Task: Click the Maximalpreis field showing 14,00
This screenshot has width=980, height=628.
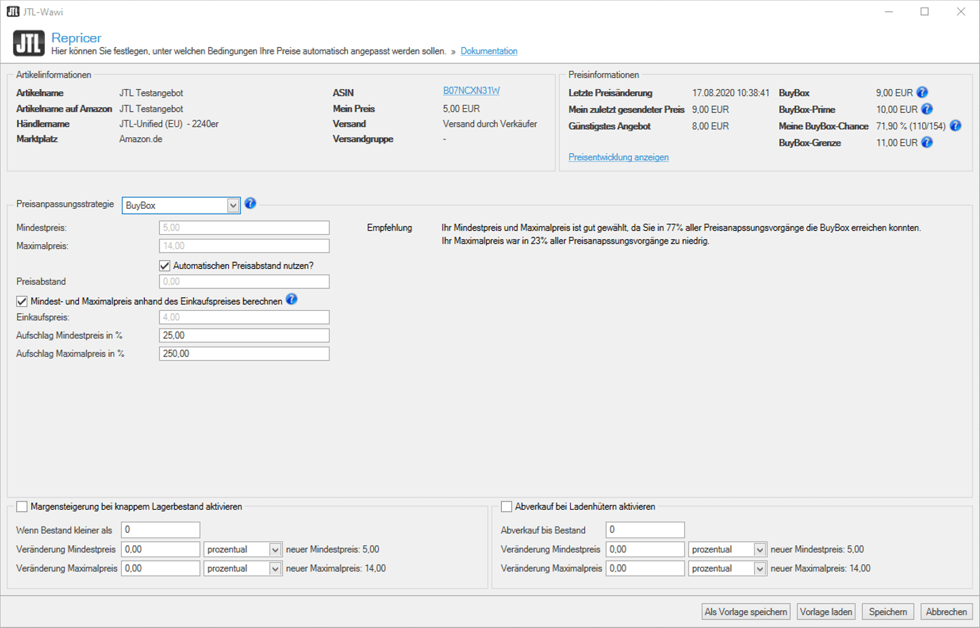Action: [244, 246]
